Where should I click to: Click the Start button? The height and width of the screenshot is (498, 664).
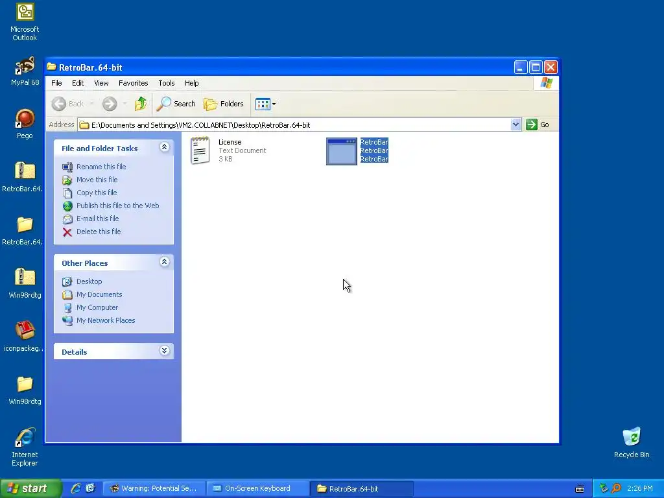[x=30, y=488]
